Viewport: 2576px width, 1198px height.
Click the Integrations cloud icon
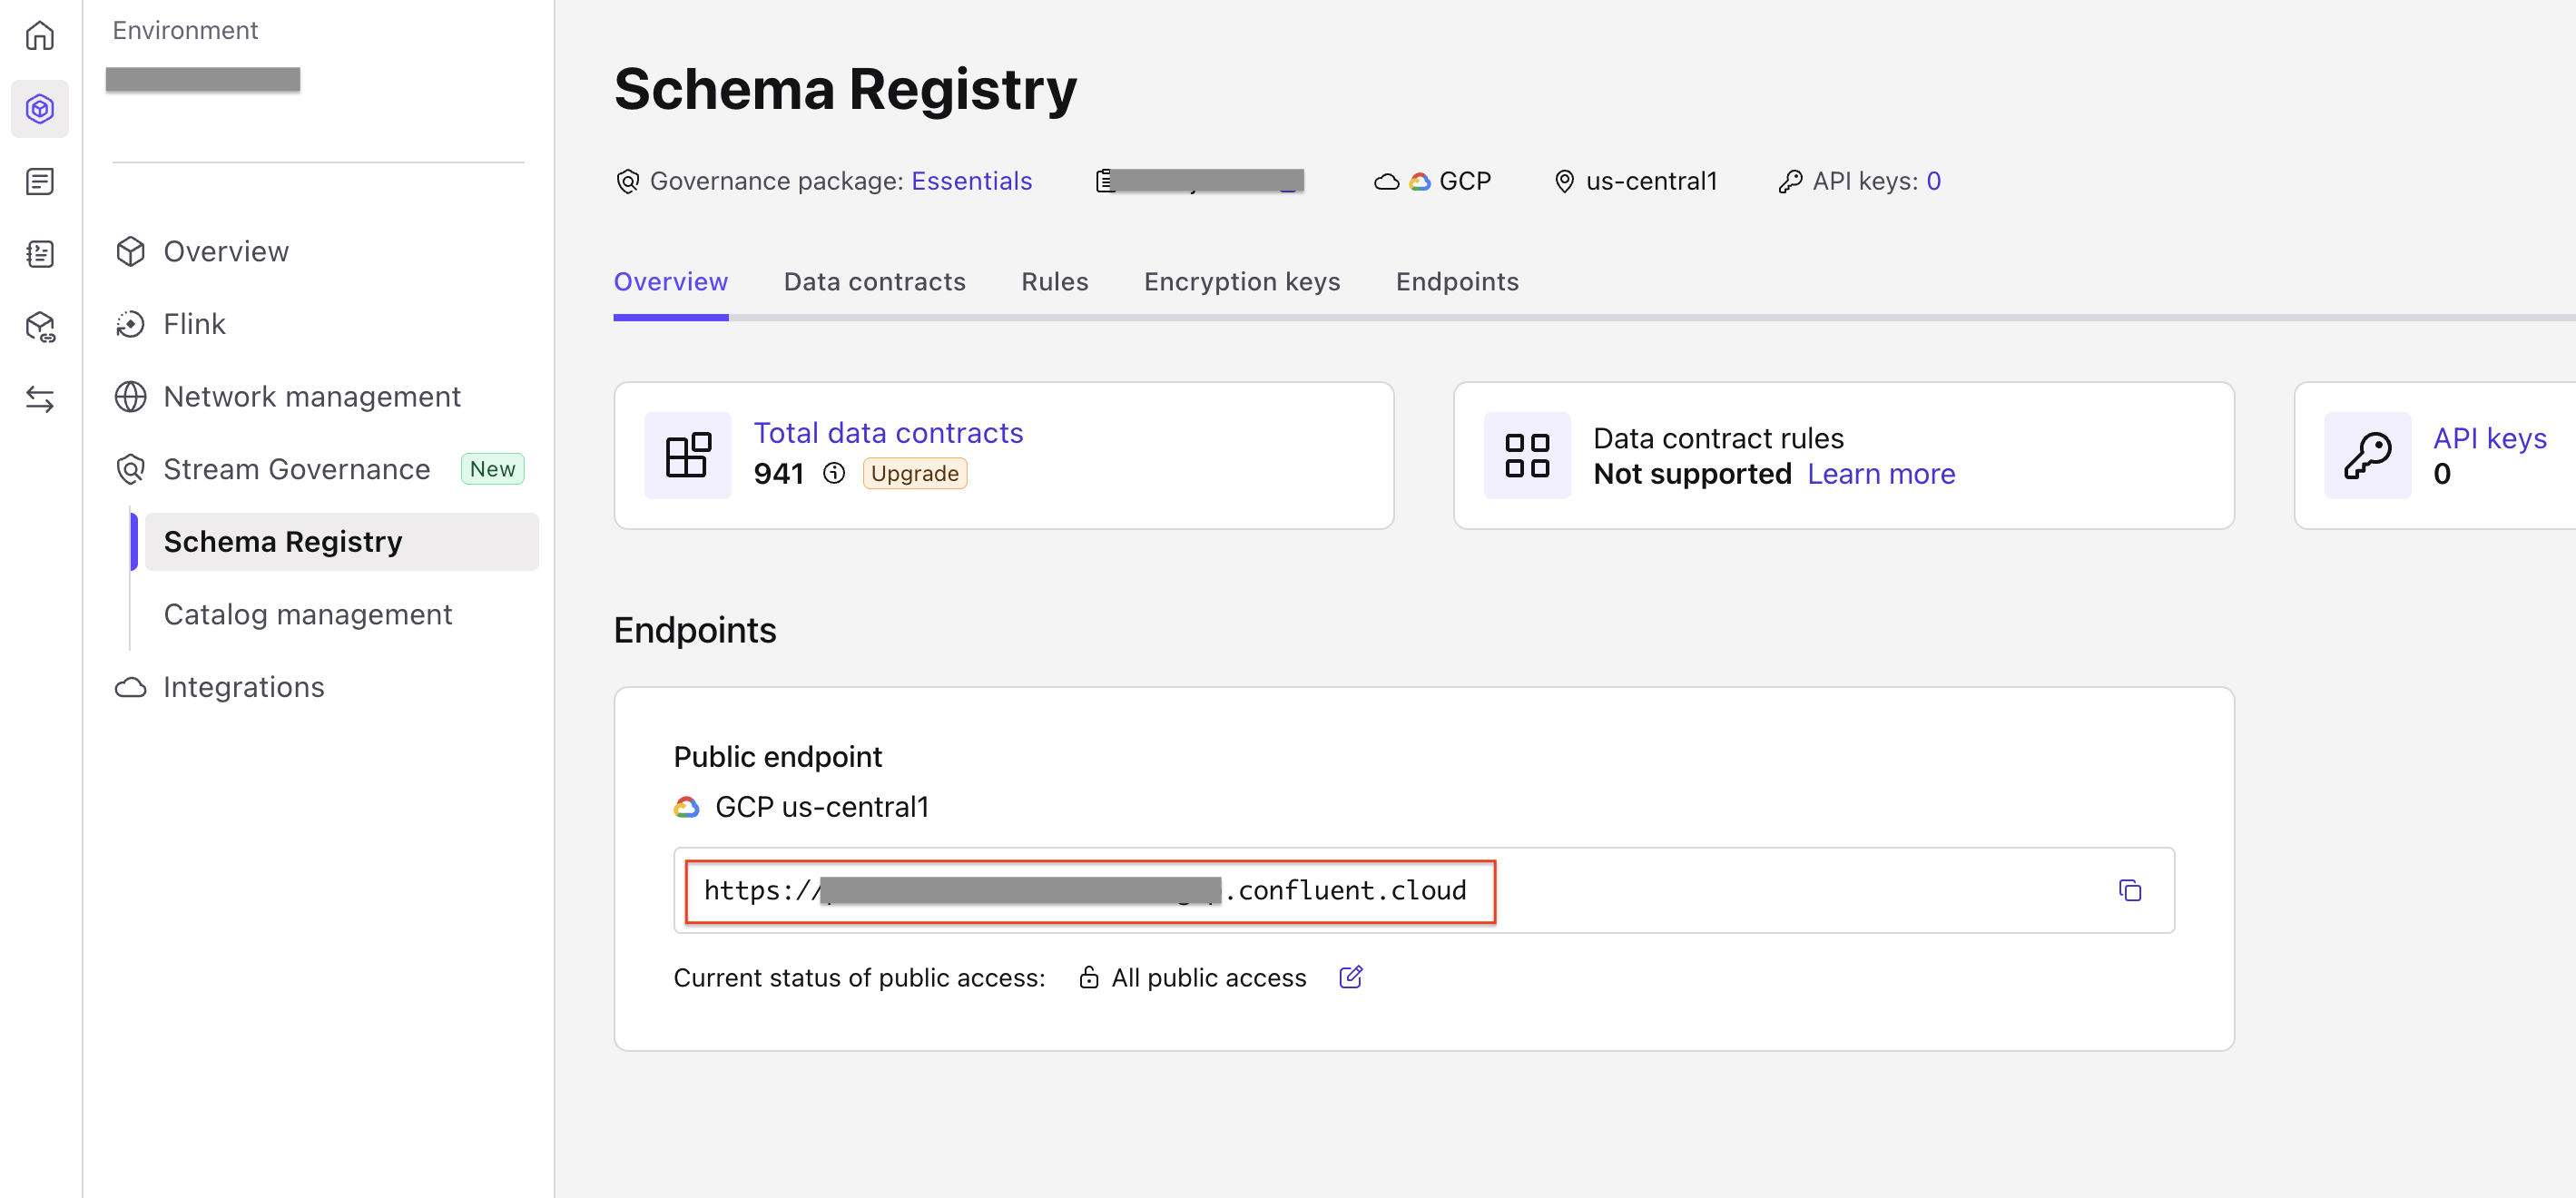pos(131,688)
